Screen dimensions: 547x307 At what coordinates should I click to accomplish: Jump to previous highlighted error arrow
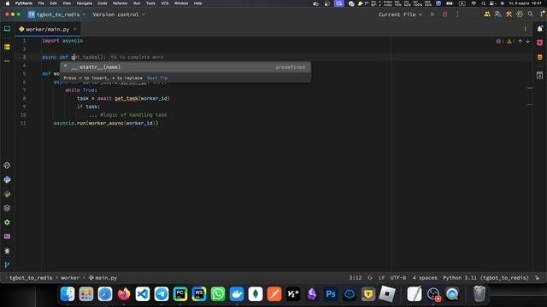521,42
